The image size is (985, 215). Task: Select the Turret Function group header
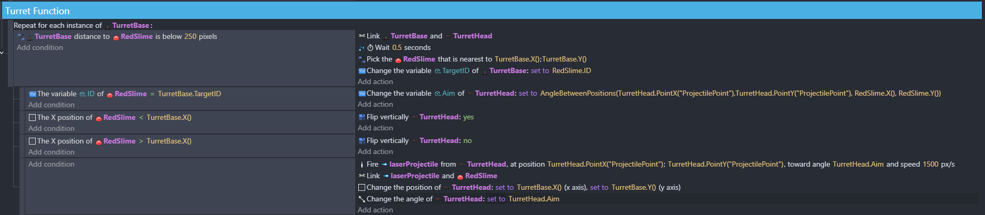[x=37, y=11]
